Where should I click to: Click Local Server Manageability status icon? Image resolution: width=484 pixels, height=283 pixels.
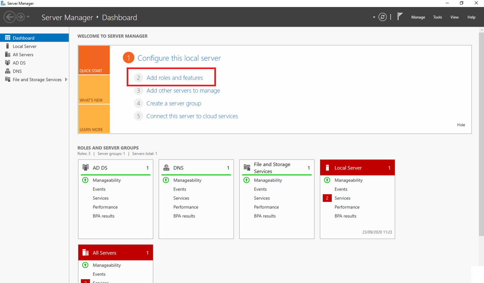[x=327, y=180]
